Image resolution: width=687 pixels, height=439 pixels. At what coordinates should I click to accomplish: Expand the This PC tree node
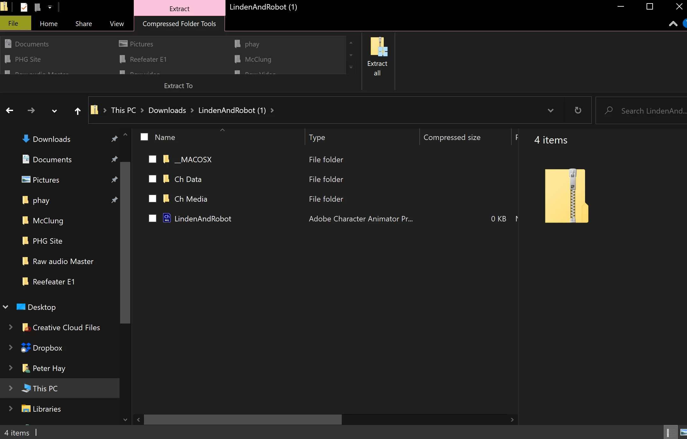[x=11, y=388]
